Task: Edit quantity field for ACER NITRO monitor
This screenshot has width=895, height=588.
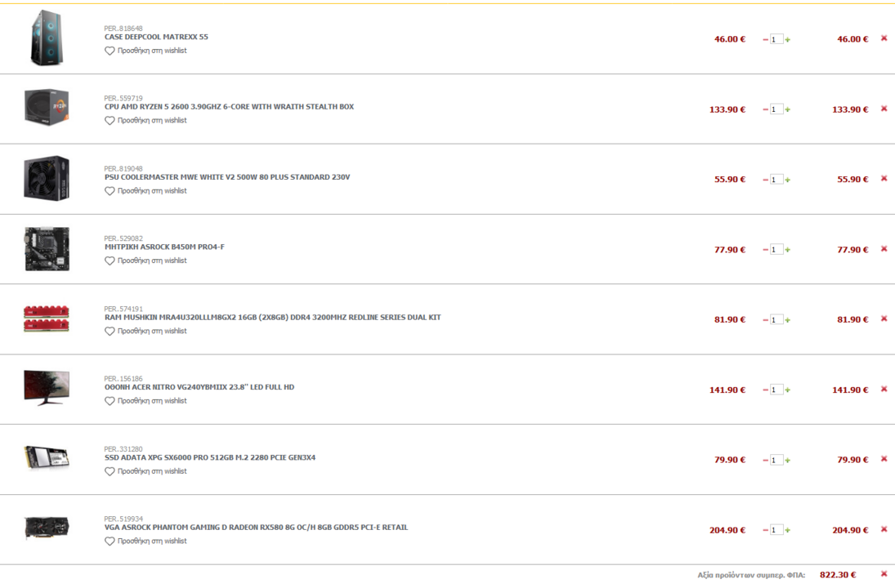Action: click(x=776, y=390)
